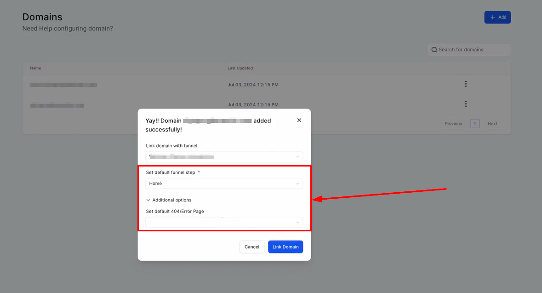542x293 pixels.
Task: Close the domain added dialog with X
Action: (x=299, y=120)
